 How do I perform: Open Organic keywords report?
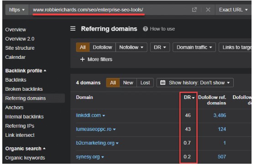25,158
